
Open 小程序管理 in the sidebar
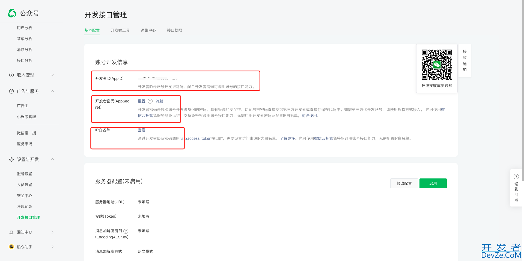pos(26,117)
